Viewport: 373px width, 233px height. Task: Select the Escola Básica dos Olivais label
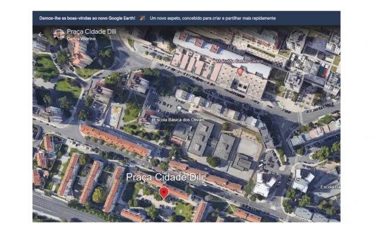click(x=207, y=121)
